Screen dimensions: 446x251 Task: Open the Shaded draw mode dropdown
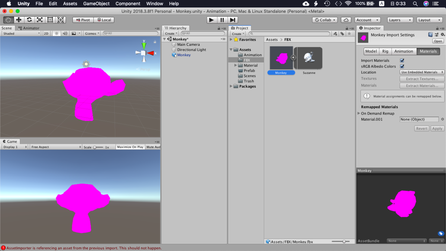tap(21, 33)
